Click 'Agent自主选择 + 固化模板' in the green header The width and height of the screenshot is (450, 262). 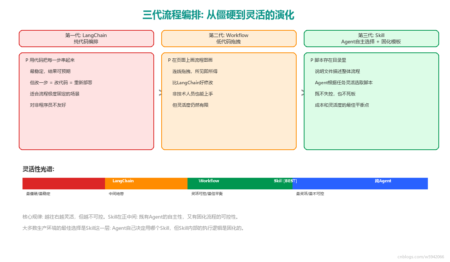point(371,42)
